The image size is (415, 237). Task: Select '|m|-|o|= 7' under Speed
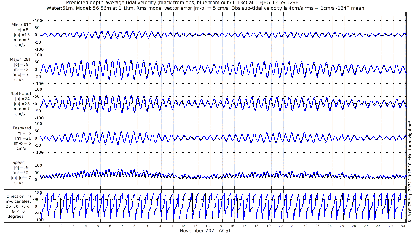[x=21, y=178]
